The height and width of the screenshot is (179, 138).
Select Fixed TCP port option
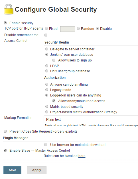(x=46, y=28)
